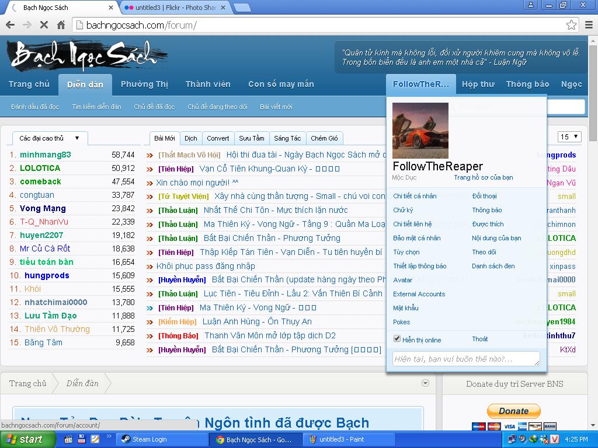Go to the browser home page icon
This screenshot has height=448, width=598.
(61, 24)
